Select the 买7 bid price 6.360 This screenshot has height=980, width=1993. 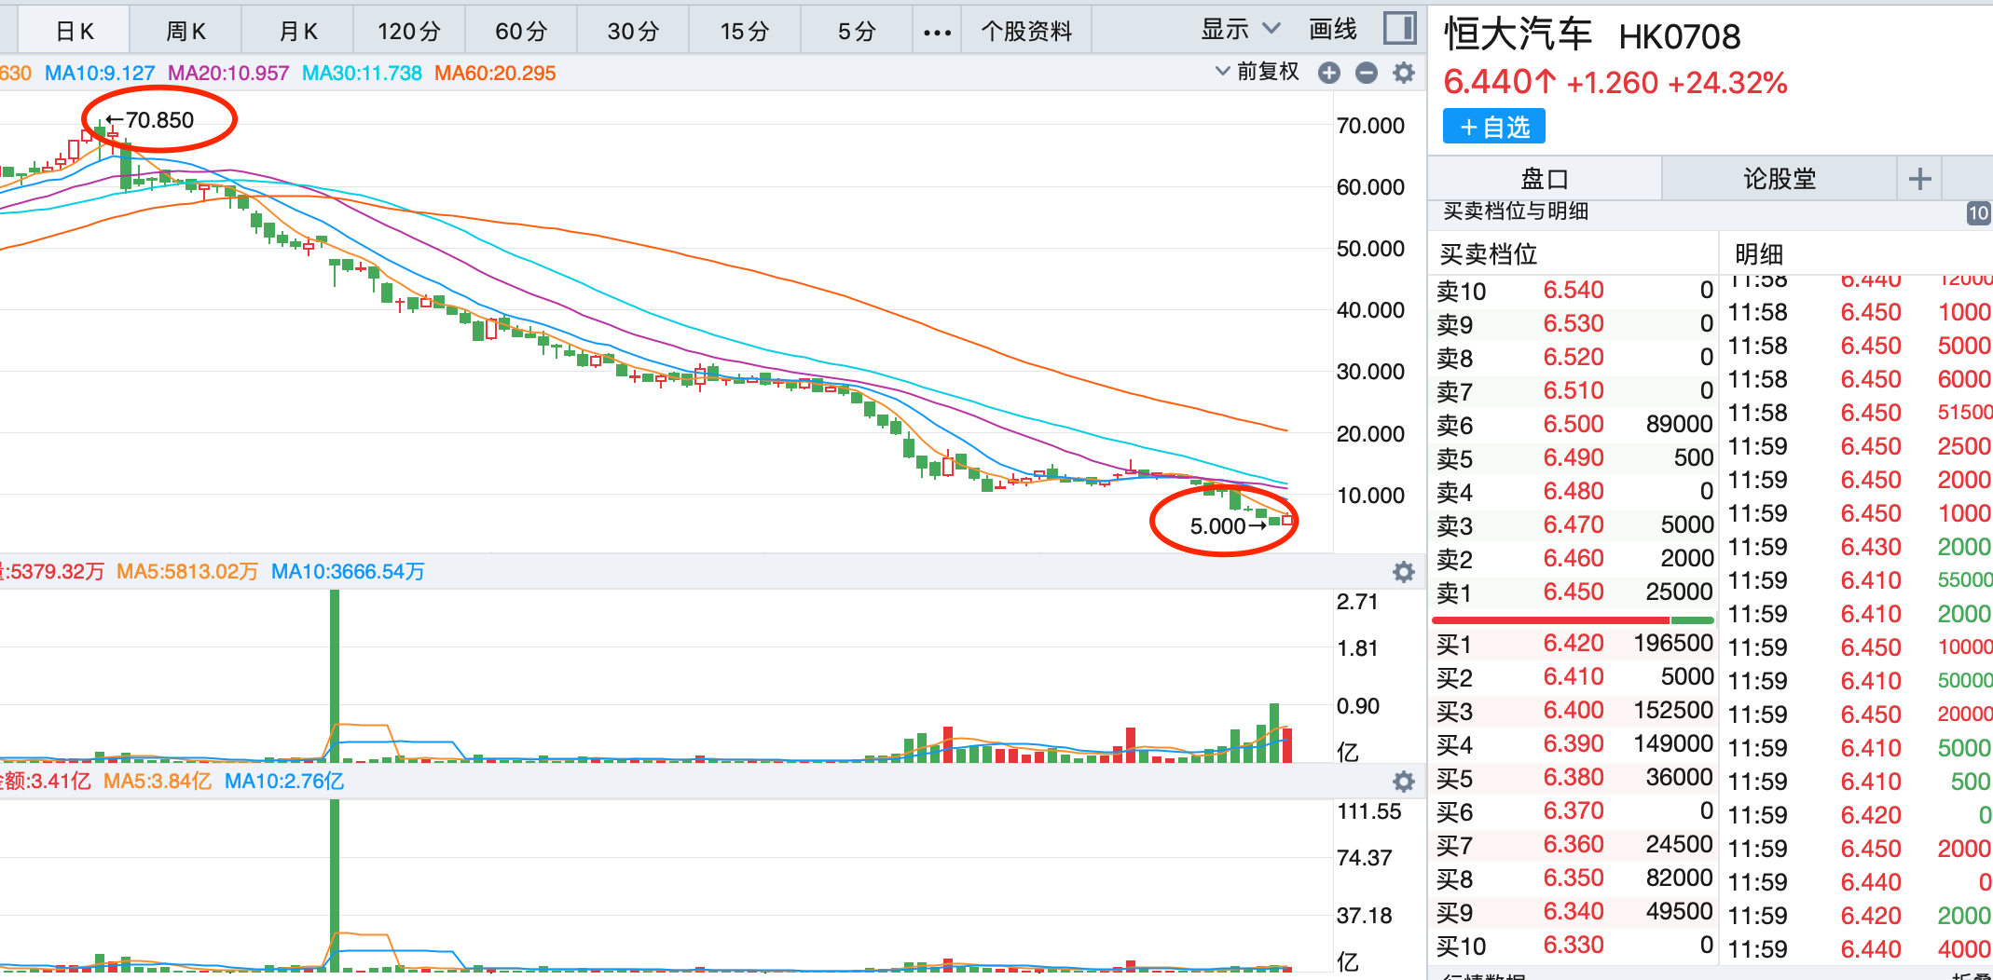click(1574, 844)
